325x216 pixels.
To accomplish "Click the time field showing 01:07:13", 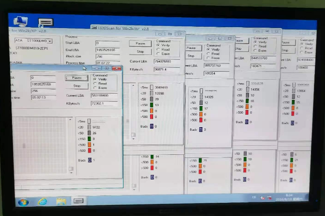I will coord(43,97).
